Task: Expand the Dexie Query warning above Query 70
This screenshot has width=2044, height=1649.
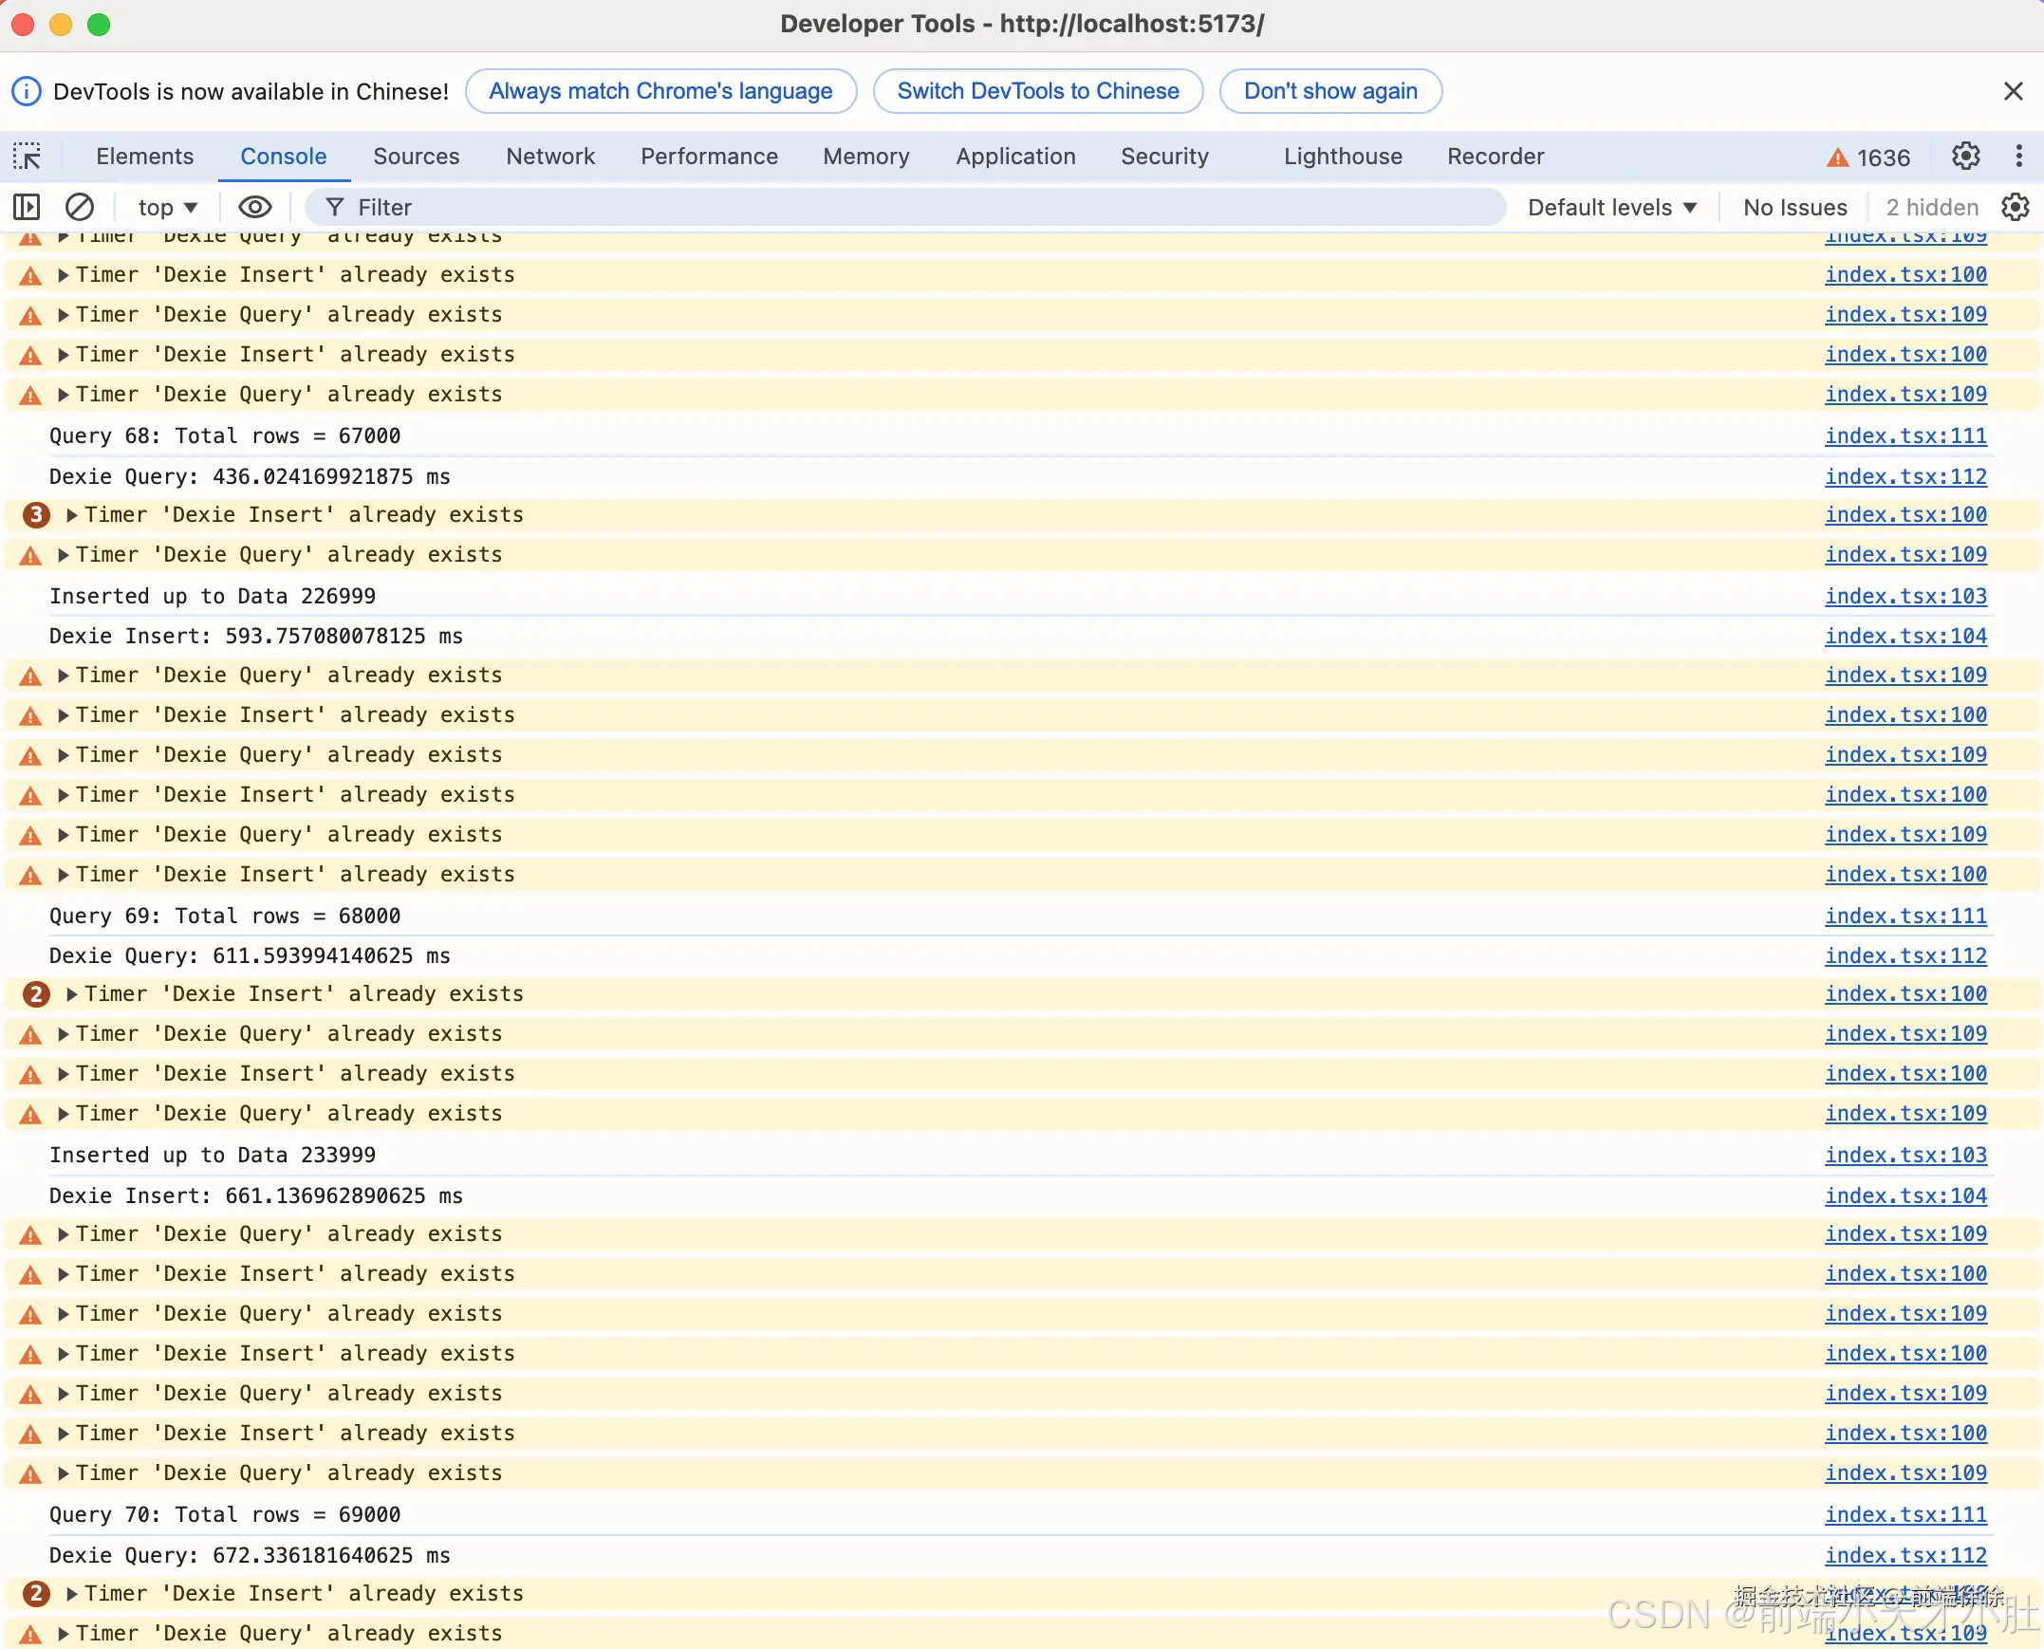Action: tap(63, 1474)
